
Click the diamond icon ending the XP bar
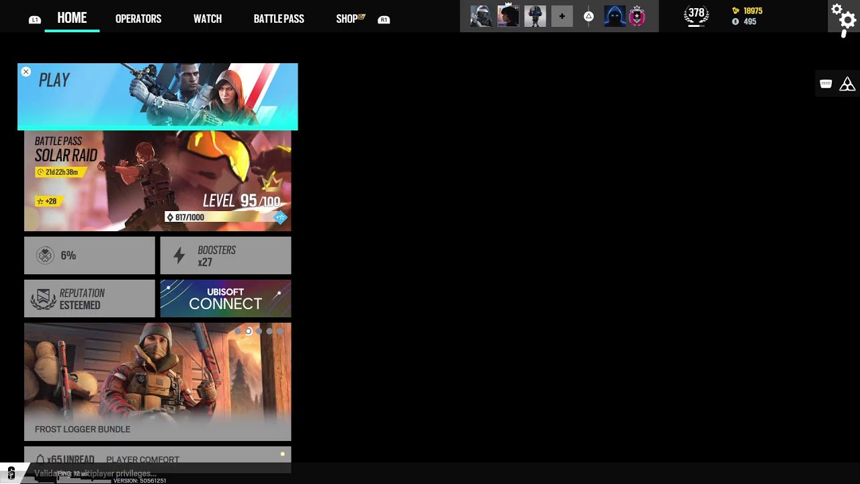280,217
